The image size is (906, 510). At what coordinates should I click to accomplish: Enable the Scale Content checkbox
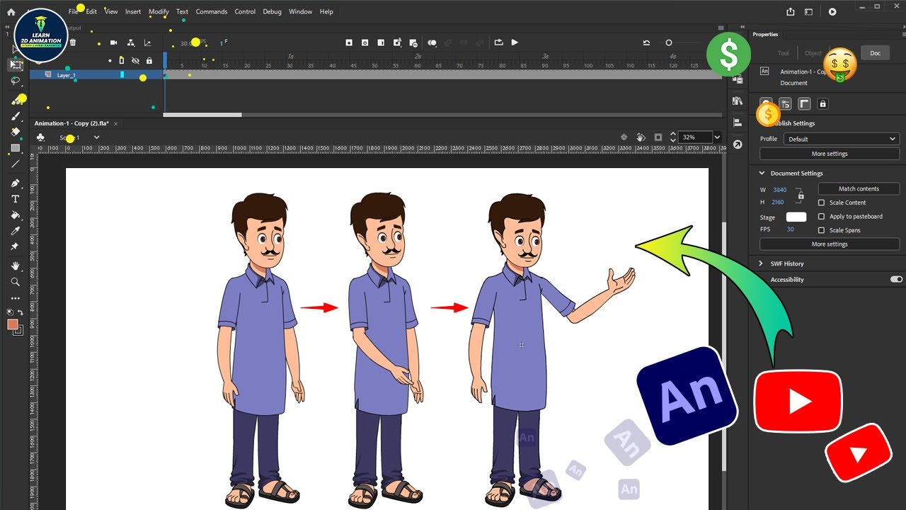[x=821, y=203]
